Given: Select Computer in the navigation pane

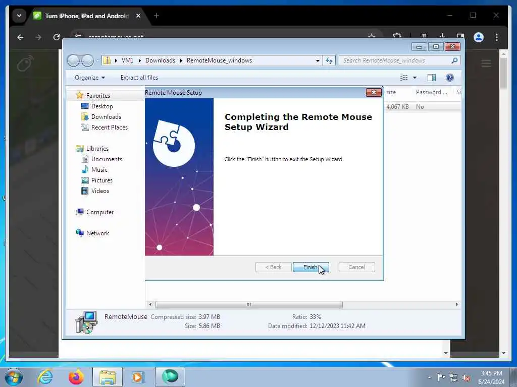Looking at the screenshot, I should 100,212.
